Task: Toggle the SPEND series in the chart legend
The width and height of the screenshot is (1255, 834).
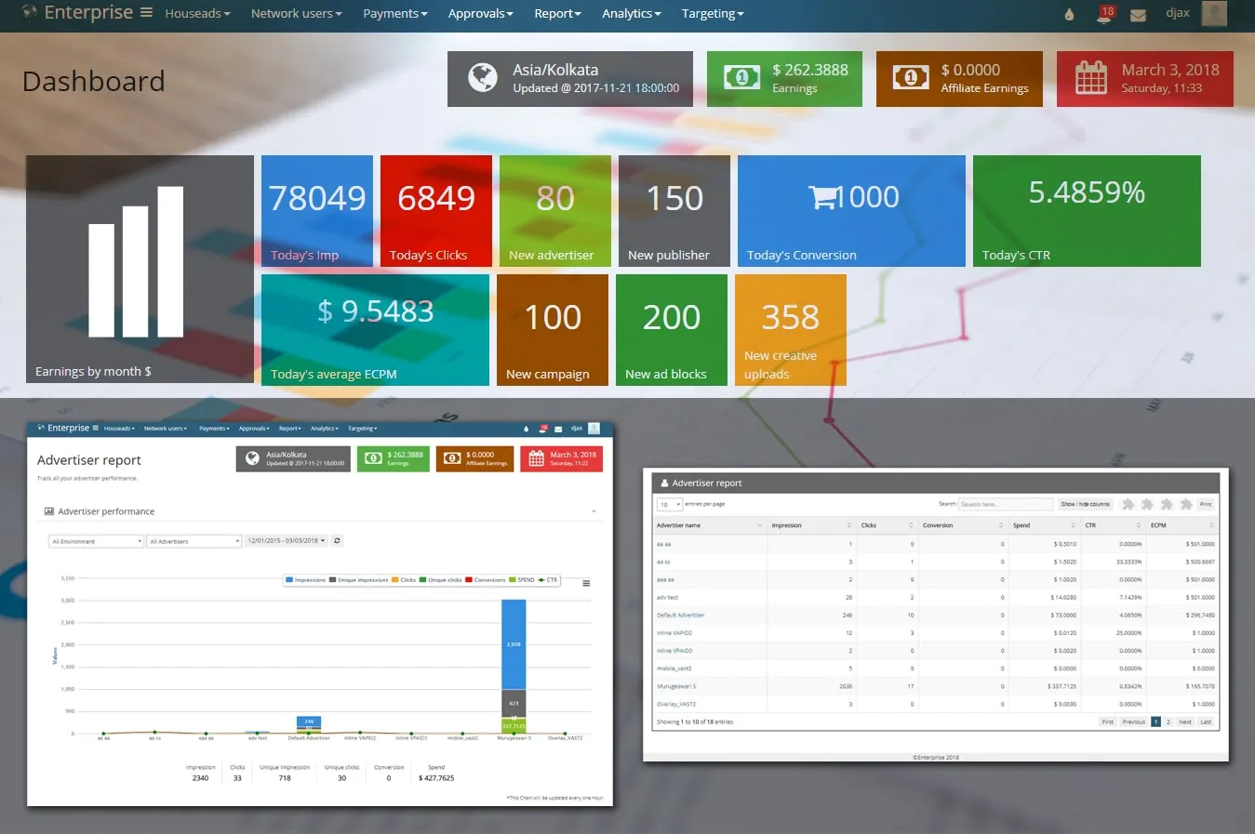Action: click(522, 580)
